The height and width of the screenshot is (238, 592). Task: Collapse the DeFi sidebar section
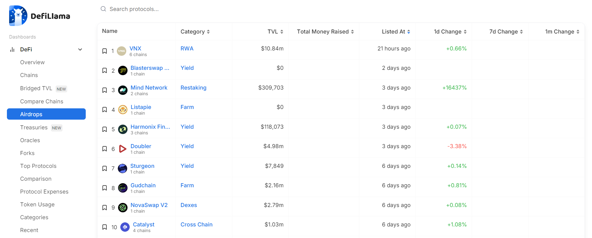[80, 49]
